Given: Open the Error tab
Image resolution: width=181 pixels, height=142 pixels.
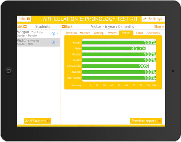Looking at the screenshot, I should 140,33.
